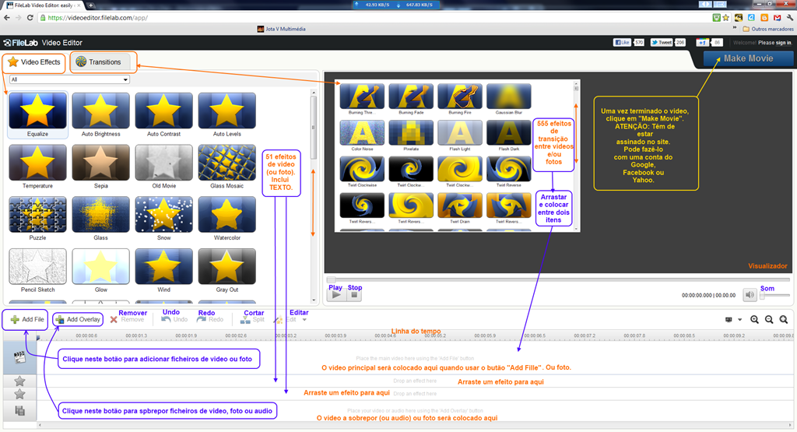Click the first effect track star icon
The height and width of the screenshot is (432, 797).
(x=19, y=381)
